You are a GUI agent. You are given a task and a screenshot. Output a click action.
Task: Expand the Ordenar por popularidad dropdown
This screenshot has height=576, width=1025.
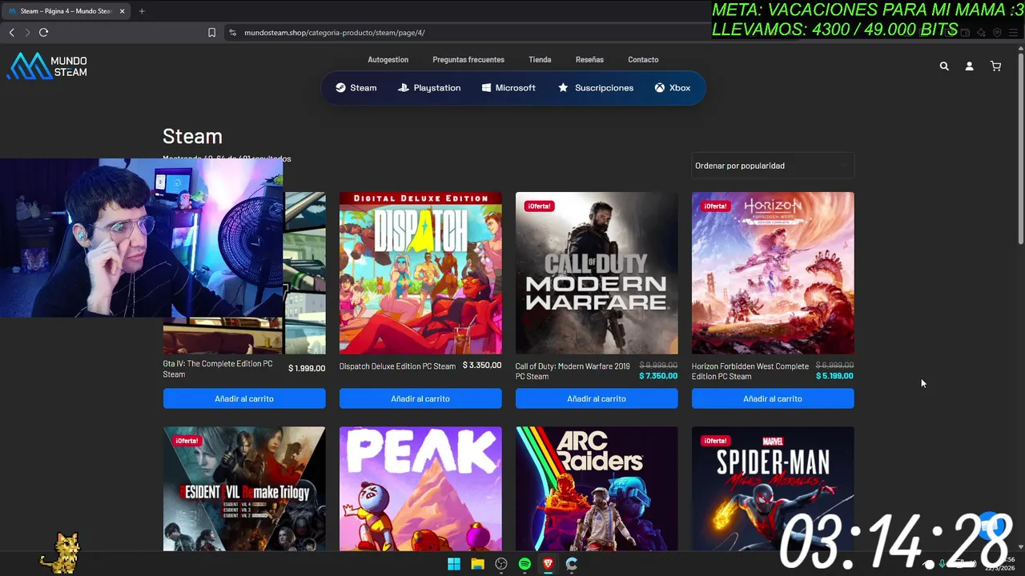pyautogui.click(x=773, y=166)
